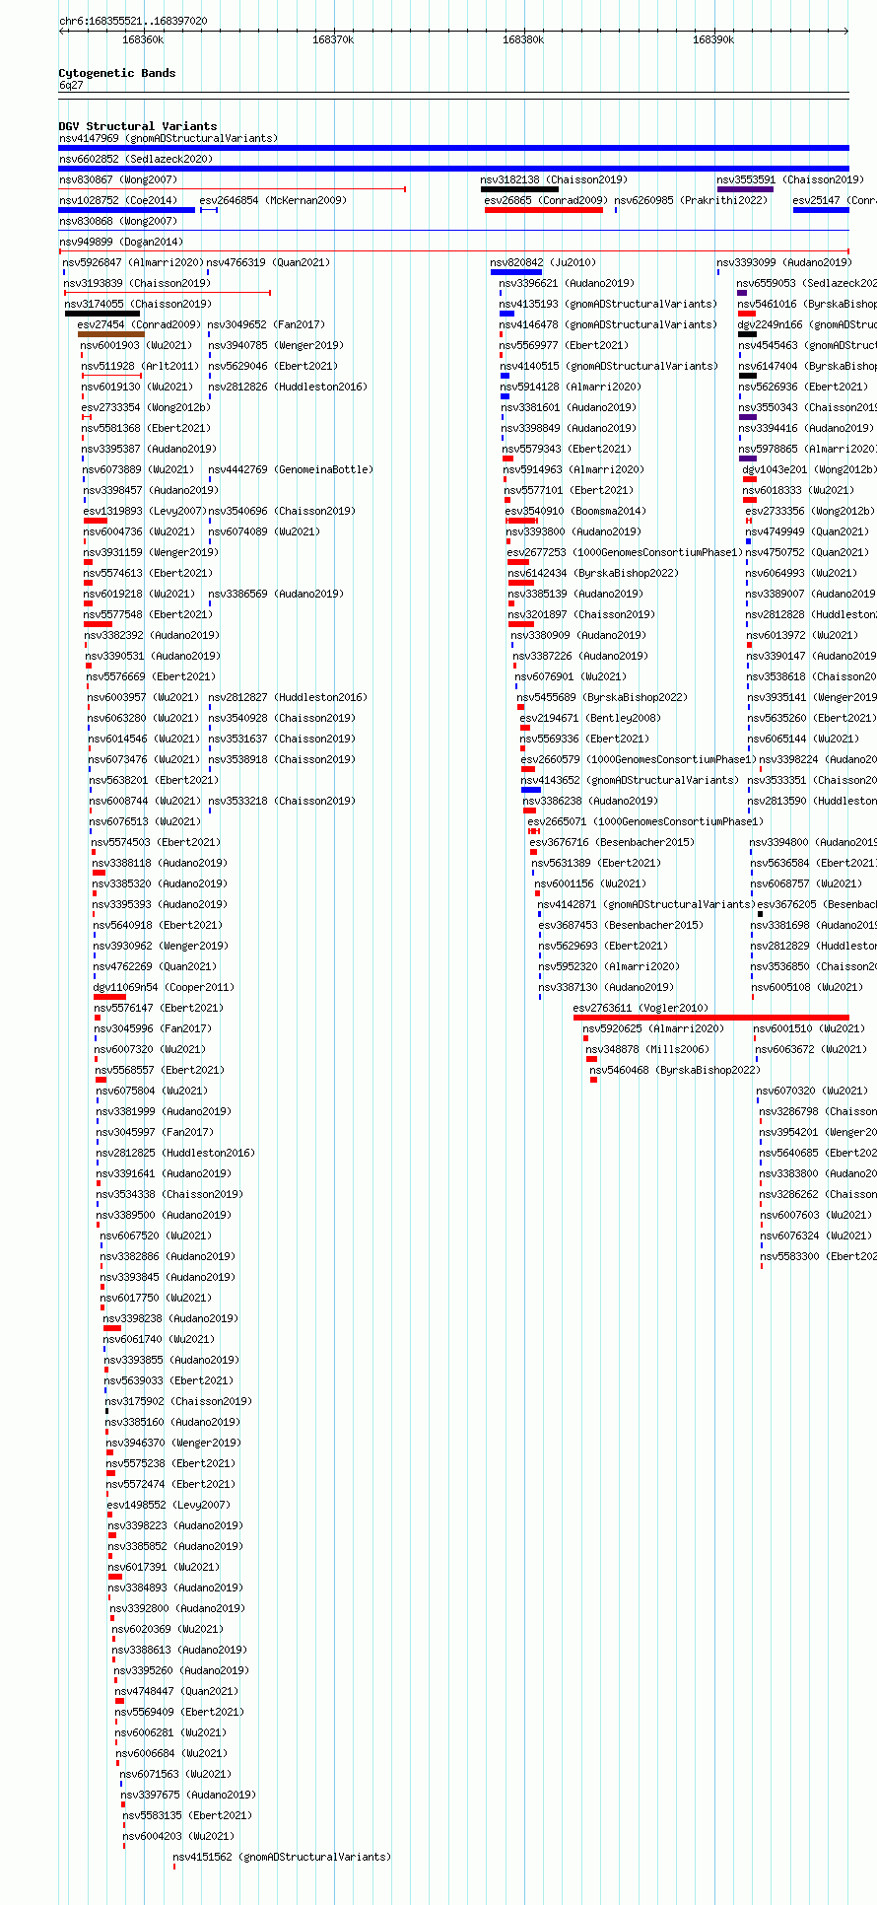Viewport: 877px width, 1905px height.
Task: Select nsv3193839 (Chaisson2019) label
Action: coord(137,283)
